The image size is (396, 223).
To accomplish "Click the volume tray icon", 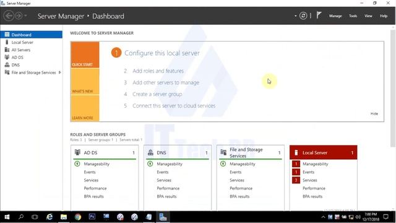I will (358, 217).
